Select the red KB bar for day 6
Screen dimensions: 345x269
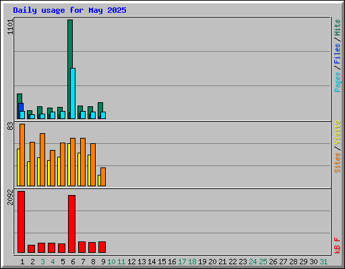71,224
